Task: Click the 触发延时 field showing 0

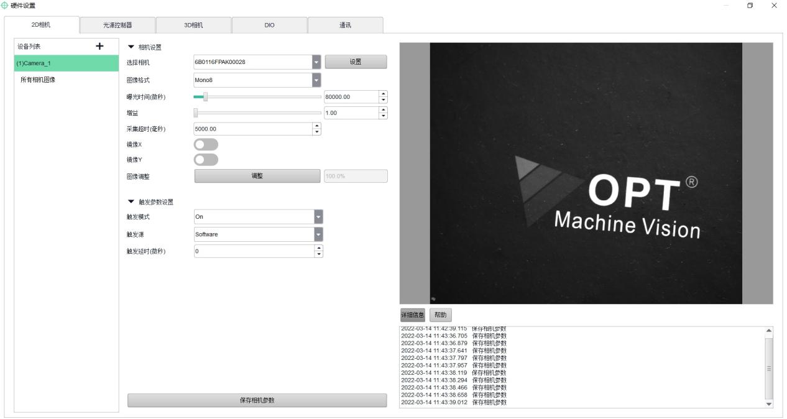Action: pyautogui.click(x=254, y=251)
